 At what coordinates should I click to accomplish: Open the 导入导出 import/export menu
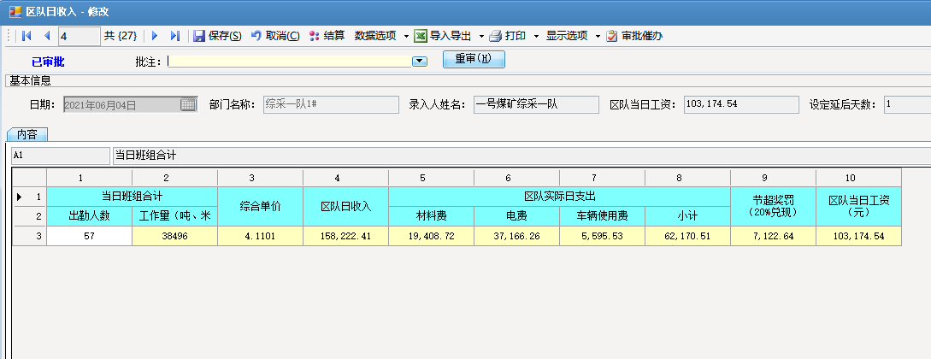449,36
